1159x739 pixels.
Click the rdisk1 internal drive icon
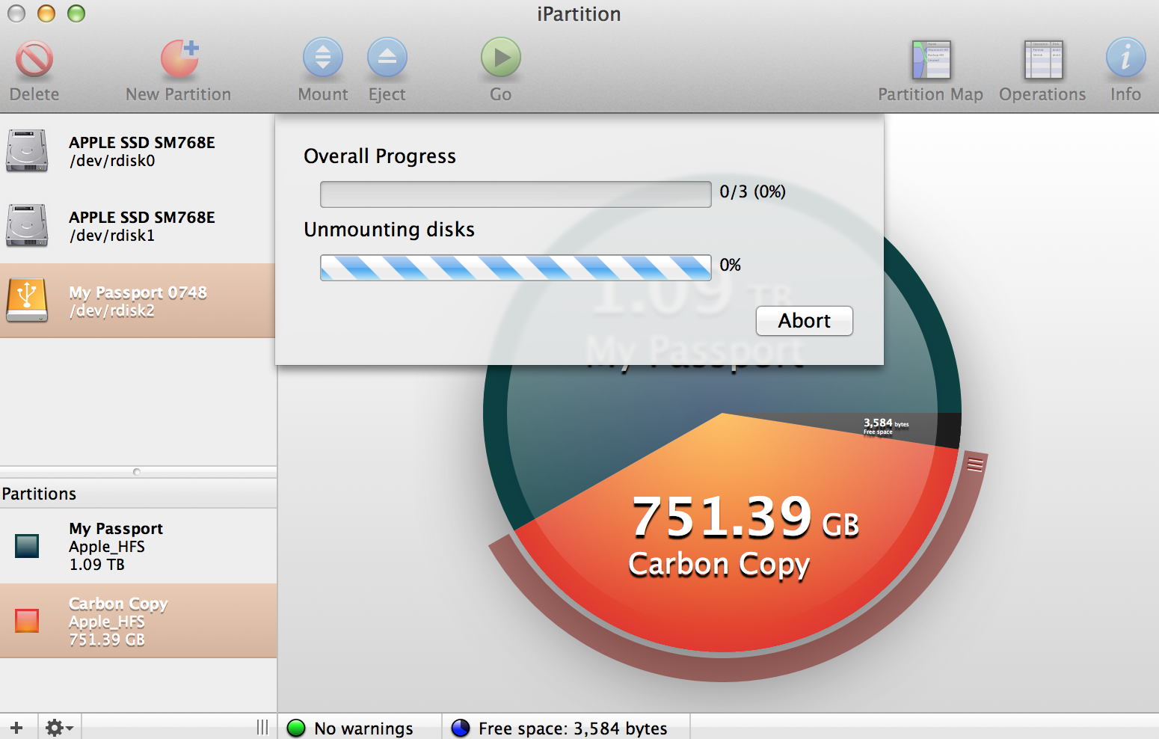click(x=27, y=226)
